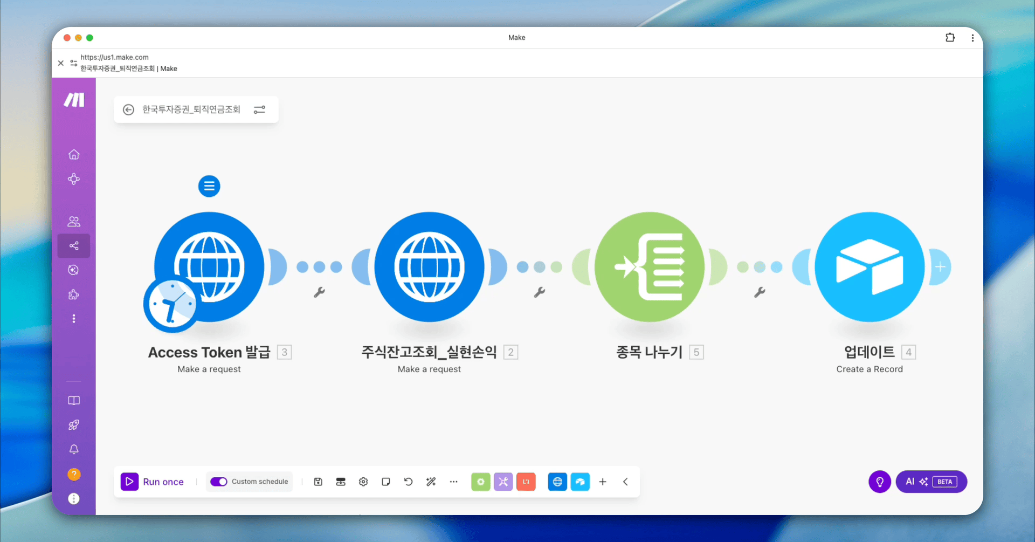1035x542 pixels.
Task: Click the scenario name 한국투자증권_퇴직연금조회
Action: pyautogui.click(x=191, y=109)
